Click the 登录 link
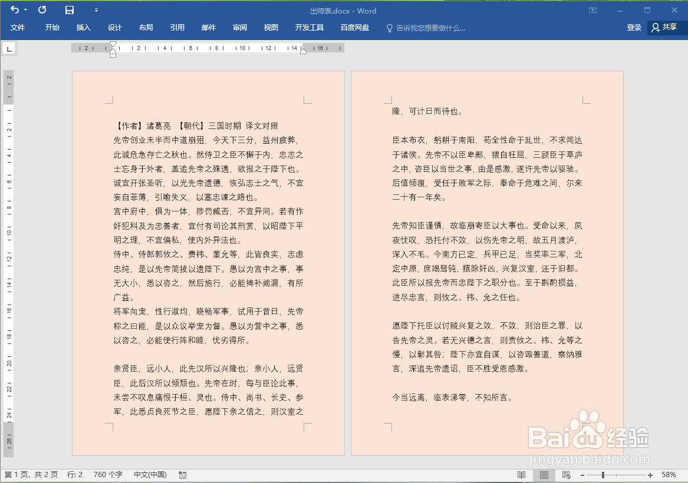Image resolution: width=688 pixels, height=483 pixels. (x=634, y=27)
